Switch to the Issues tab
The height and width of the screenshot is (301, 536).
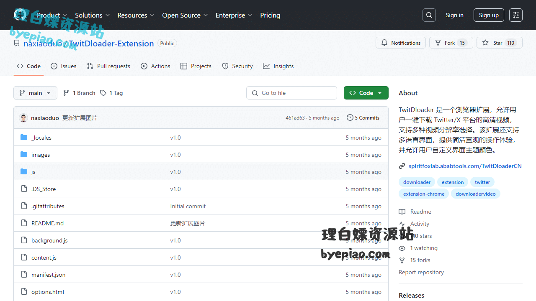point(64,66)
